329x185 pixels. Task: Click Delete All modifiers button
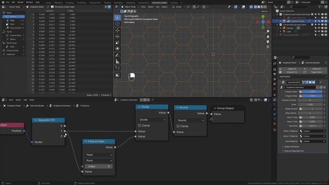pyautogui.click(x=315, y=69)
